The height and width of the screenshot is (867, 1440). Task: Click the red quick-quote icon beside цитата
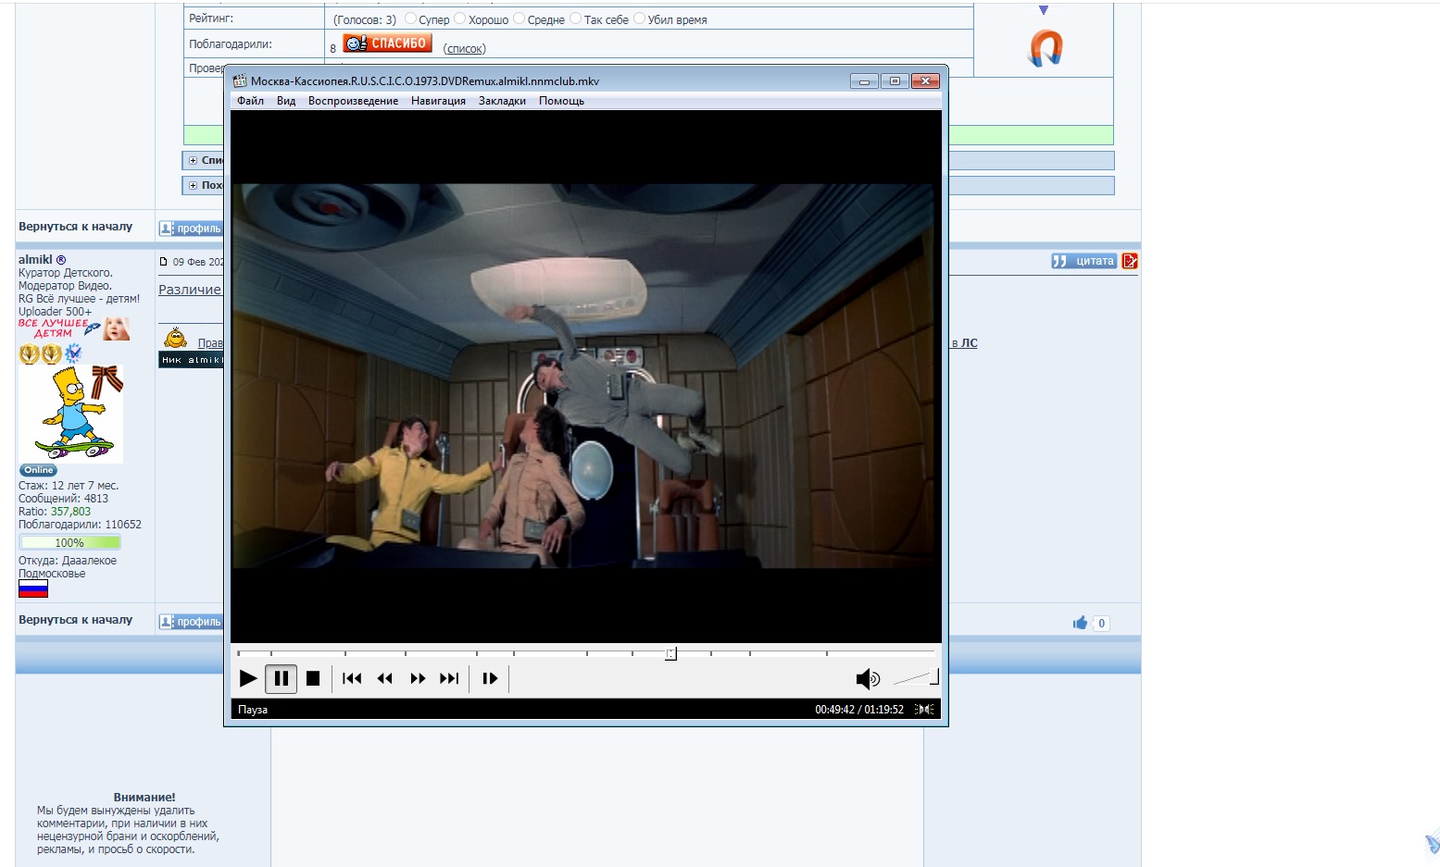[1130, 261]
